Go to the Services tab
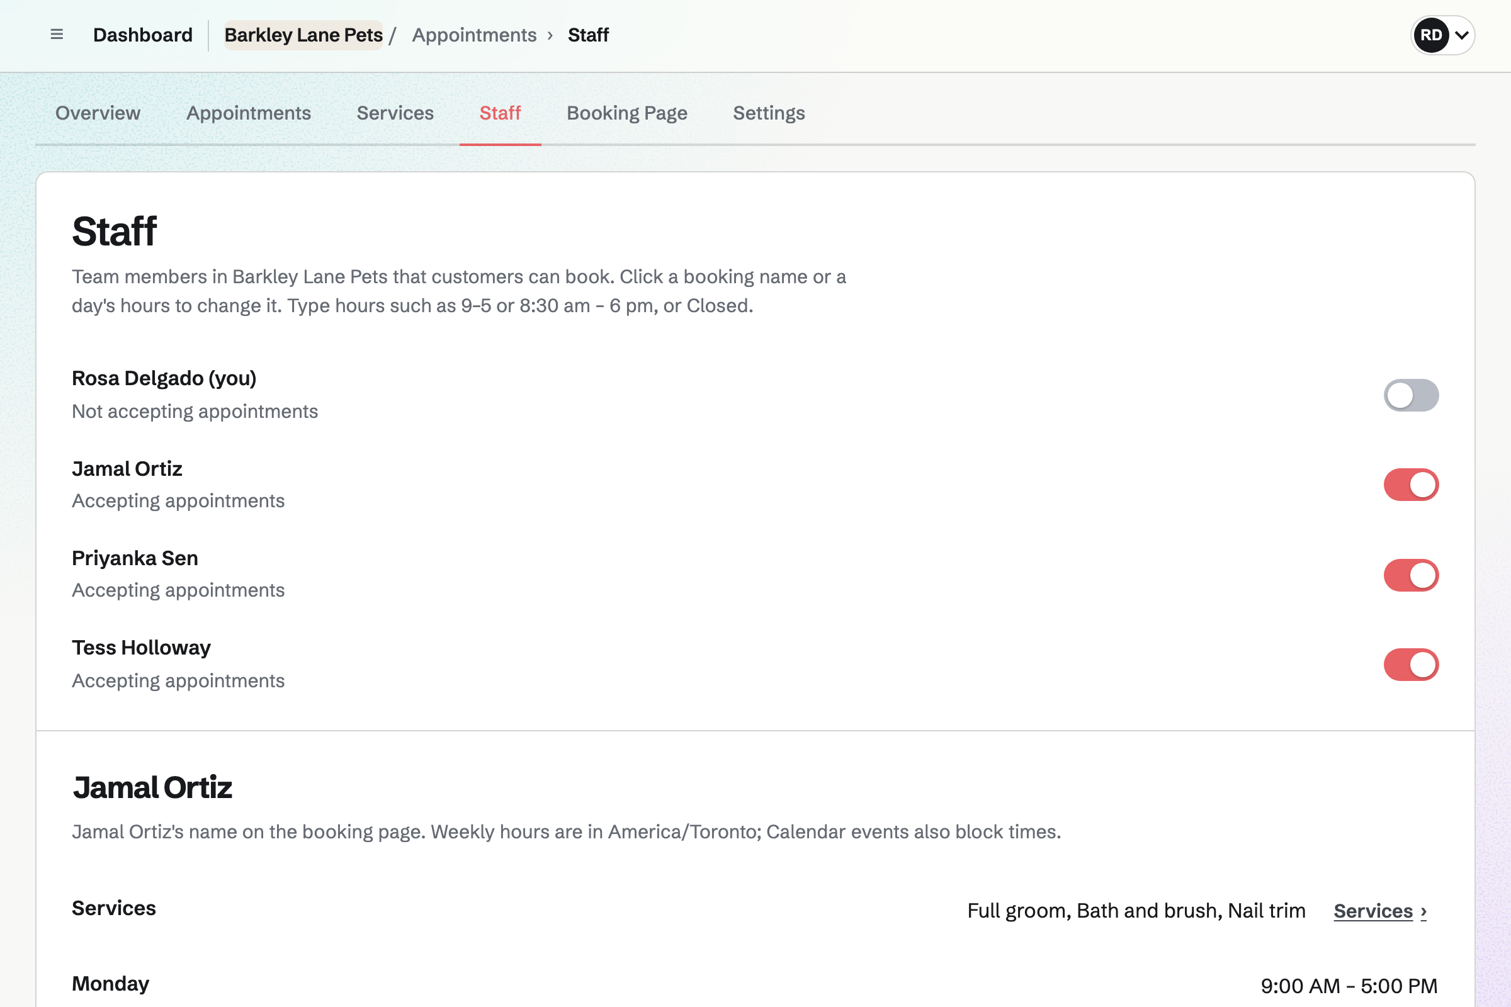The height and width of the screenshot is (1007, 1511). pyautogui.click(x=395, y=113)
